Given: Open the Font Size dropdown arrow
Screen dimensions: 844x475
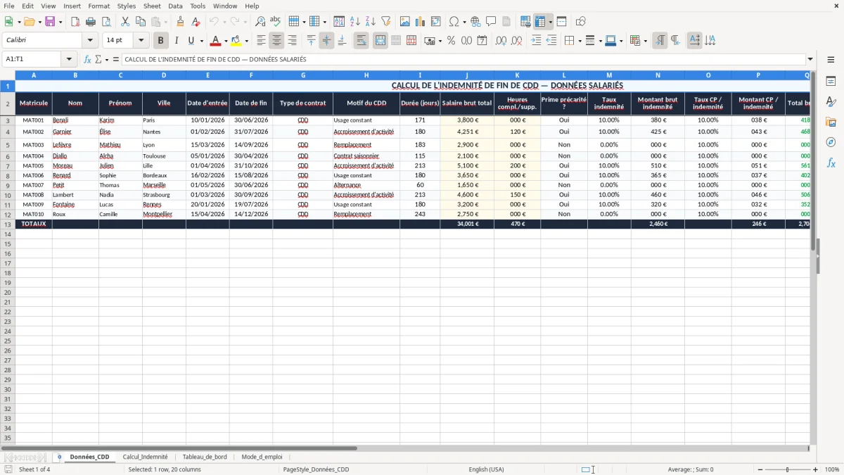Looking at the screenshot, I should [x=141, y=41].
